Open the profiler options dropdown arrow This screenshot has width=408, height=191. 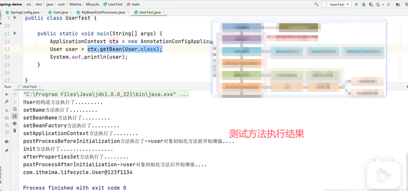(x=383, y=5)
